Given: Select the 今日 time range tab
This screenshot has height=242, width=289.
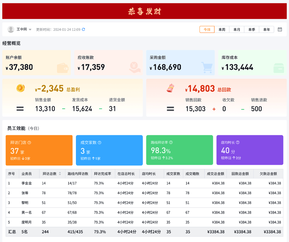Looking at the screenshot, I should pos(207,30).
